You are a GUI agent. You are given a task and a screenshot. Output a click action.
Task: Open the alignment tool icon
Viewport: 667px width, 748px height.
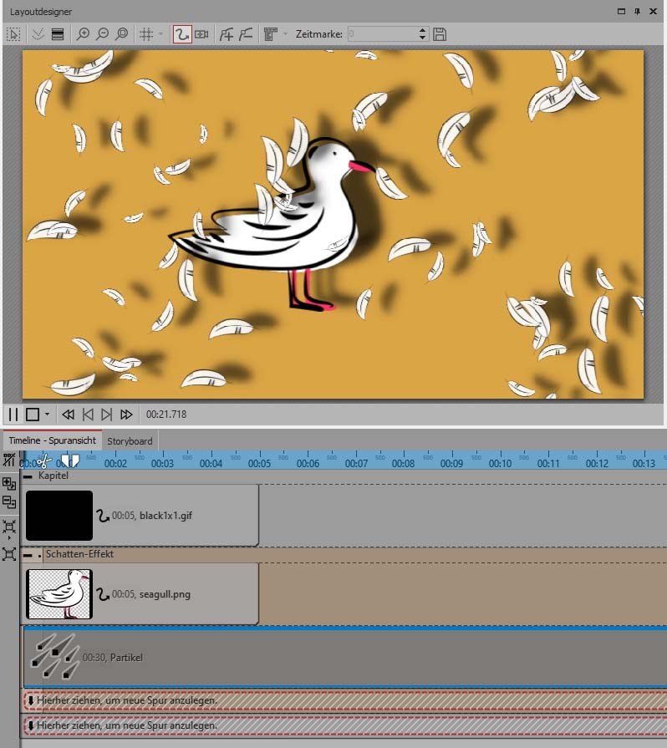coord(271,34)
